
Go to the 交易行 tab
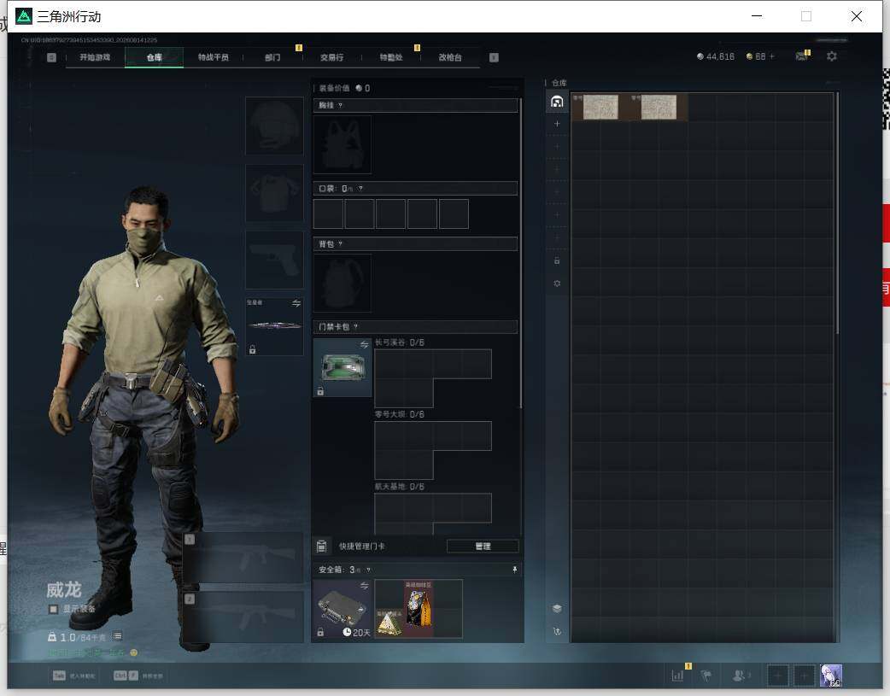pos(331,57)
